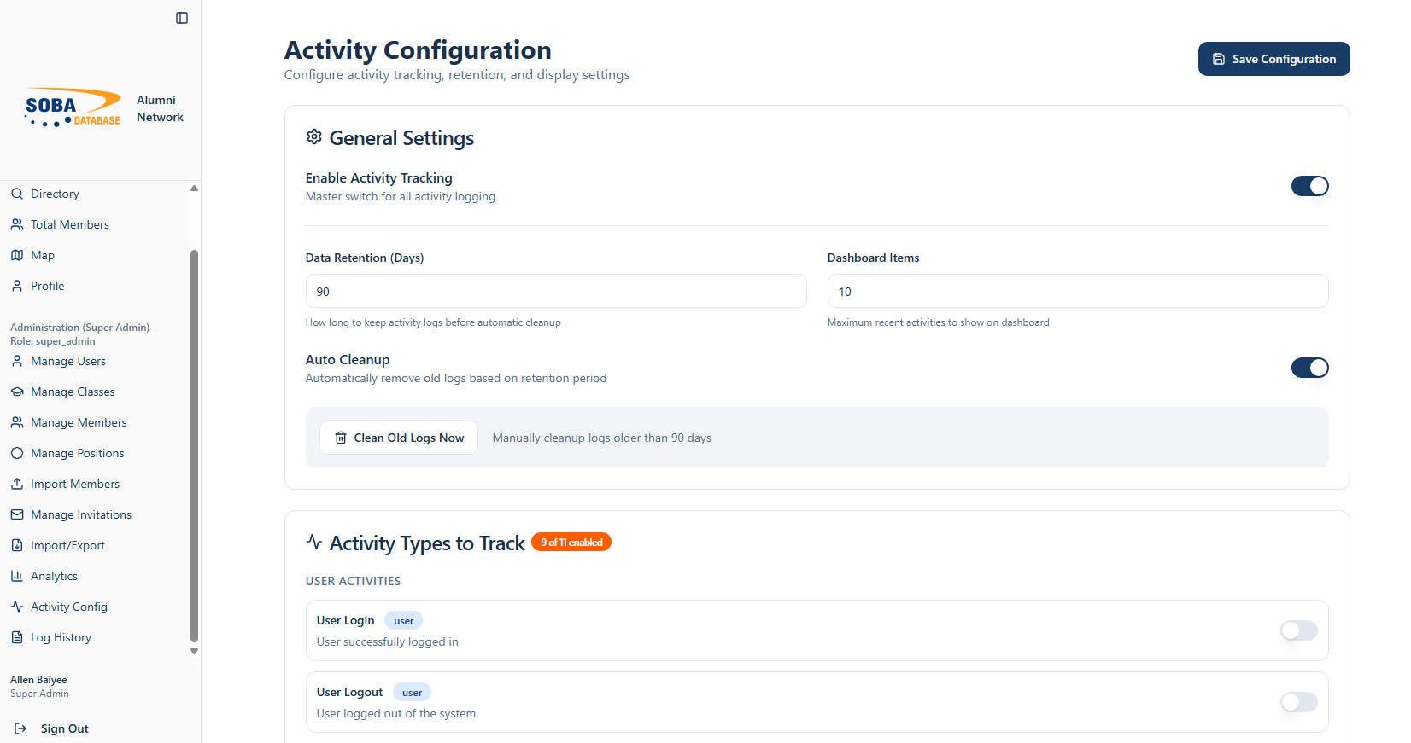Focus the Dashboard Items field
Image resolution: width=1411 pixels, height=743 pixels.
pos(1078,291)
